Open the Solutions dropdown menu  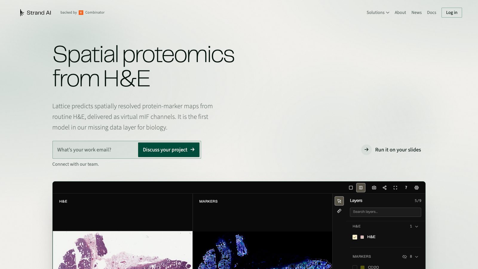(x=378, y=13)
